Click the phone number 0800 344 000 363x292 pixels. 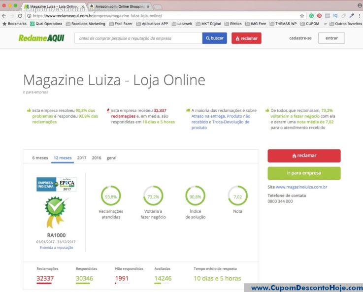click(280, 201)
